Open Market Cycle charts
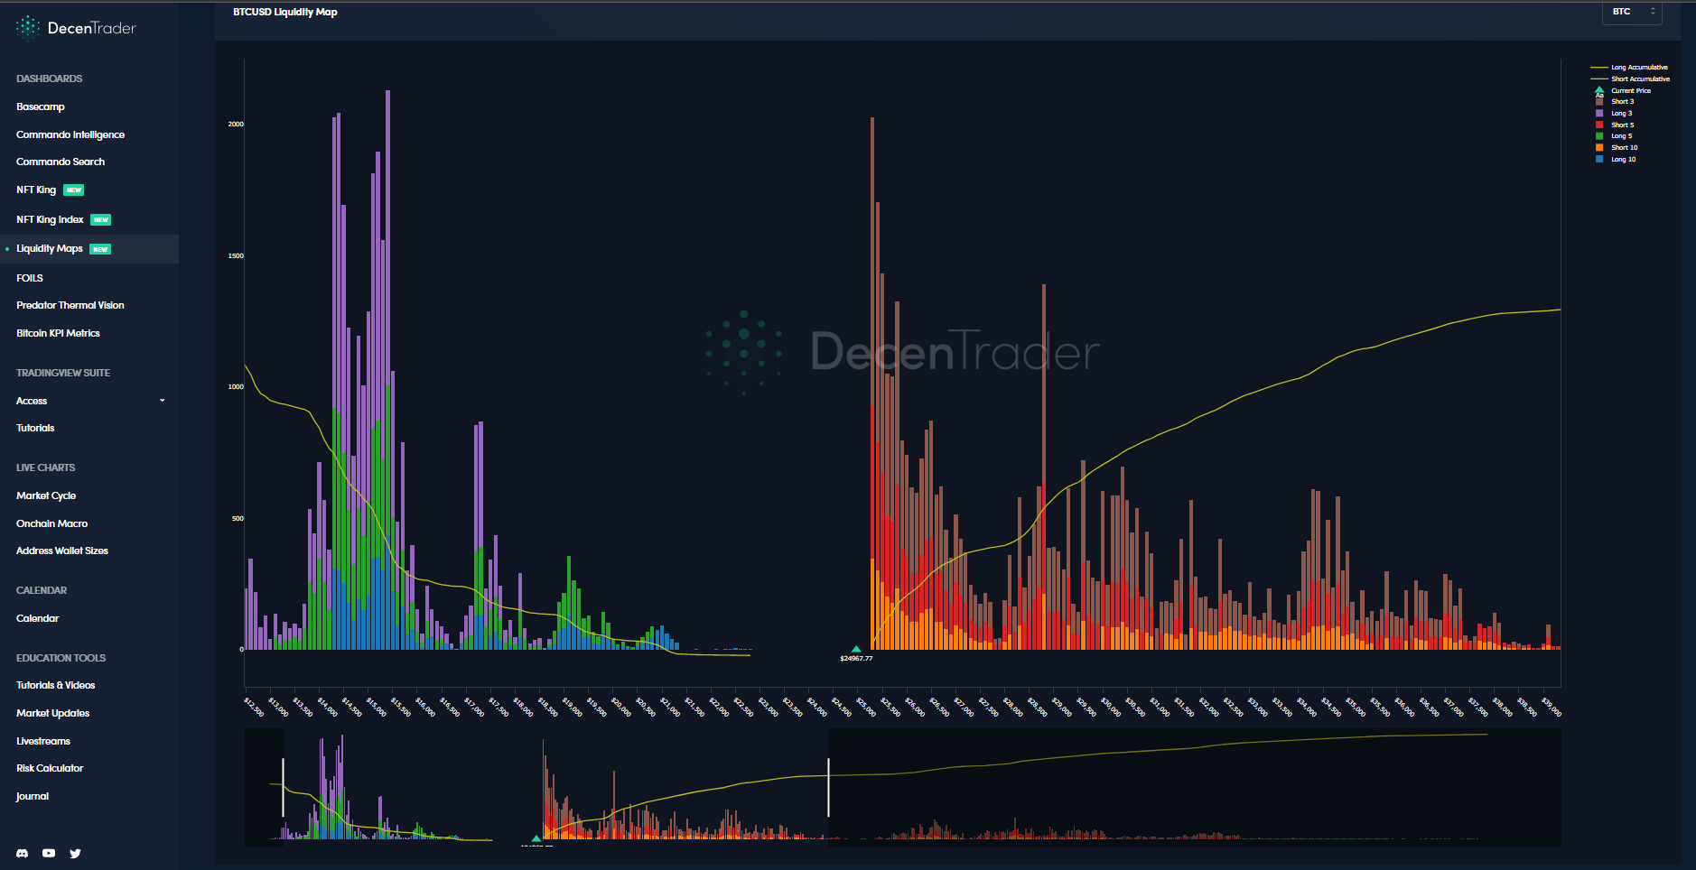Screen dimensions: 1696x870 [46, 495]
